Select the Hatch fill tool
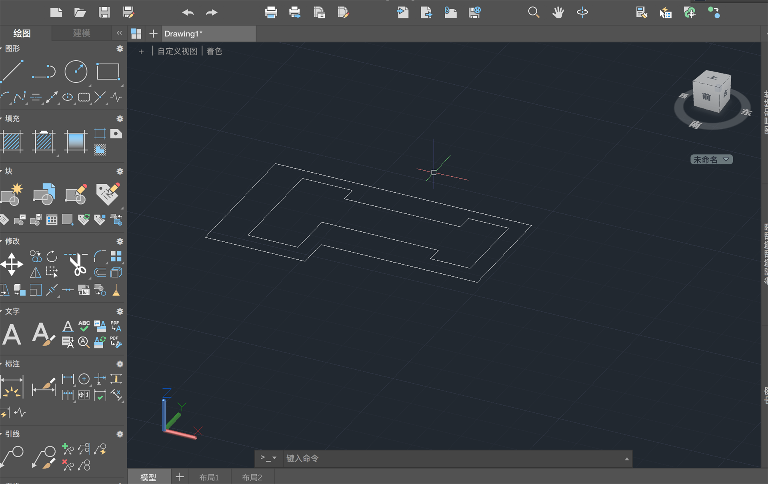This screenshot has height=484, width=768. click(x=12, y=141)
